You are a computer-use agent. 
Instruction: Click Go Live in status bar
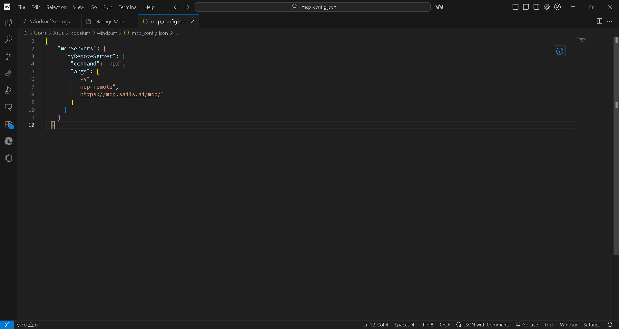click(x=527, y=324)
